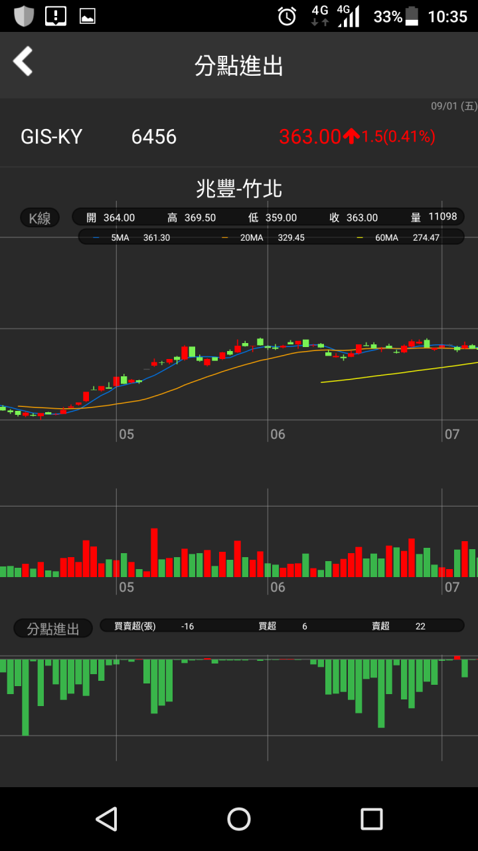Tap the 06 month label under volume chart

[278, 587]
